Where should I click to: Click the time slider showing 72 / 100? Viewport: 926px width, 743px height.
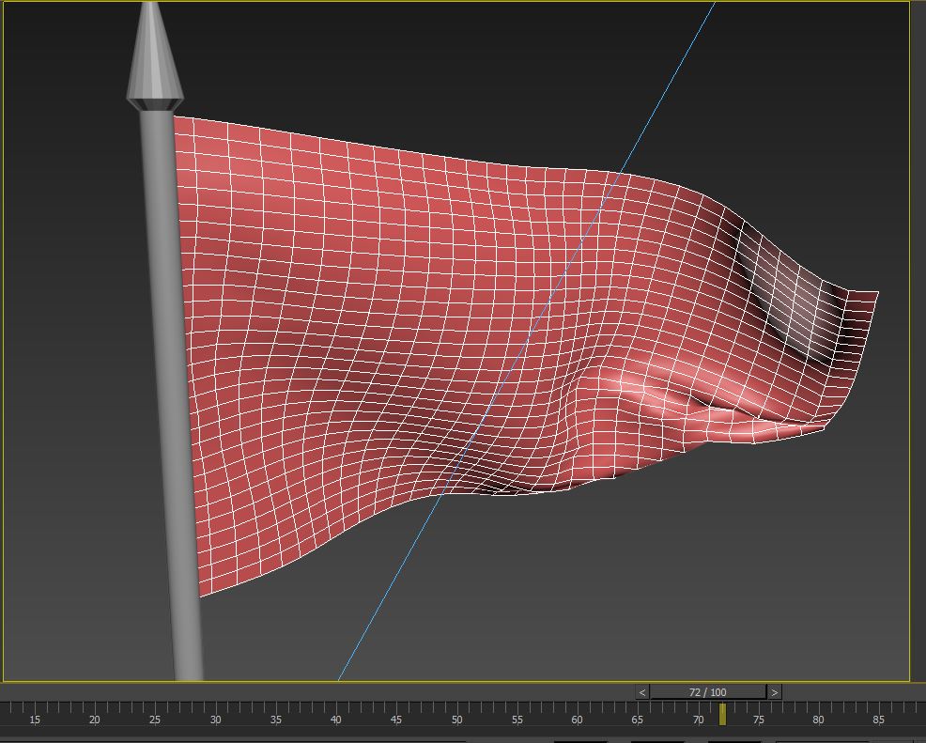pos(707,692)
